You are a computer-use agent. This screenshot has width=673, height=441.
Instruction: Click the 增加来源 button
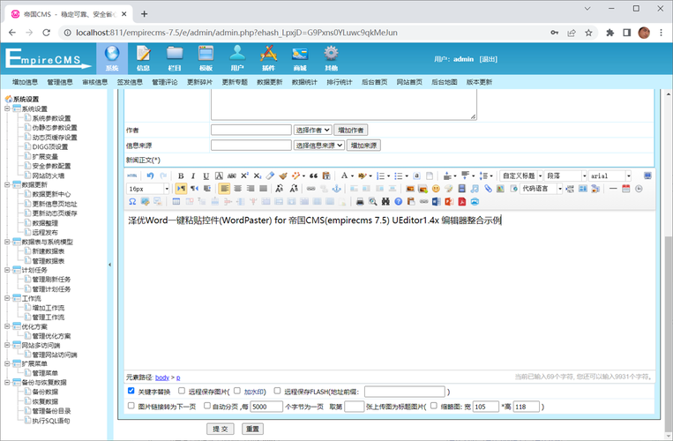coord(363,146)
